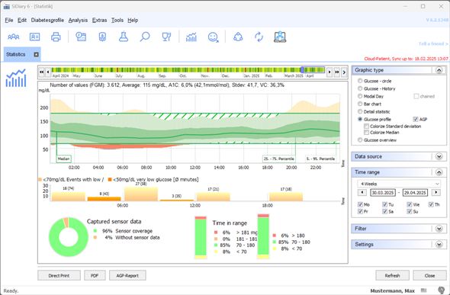
Task: Uncheck Monday (Mo) weekday filter
Action: (x=361, y=205)
